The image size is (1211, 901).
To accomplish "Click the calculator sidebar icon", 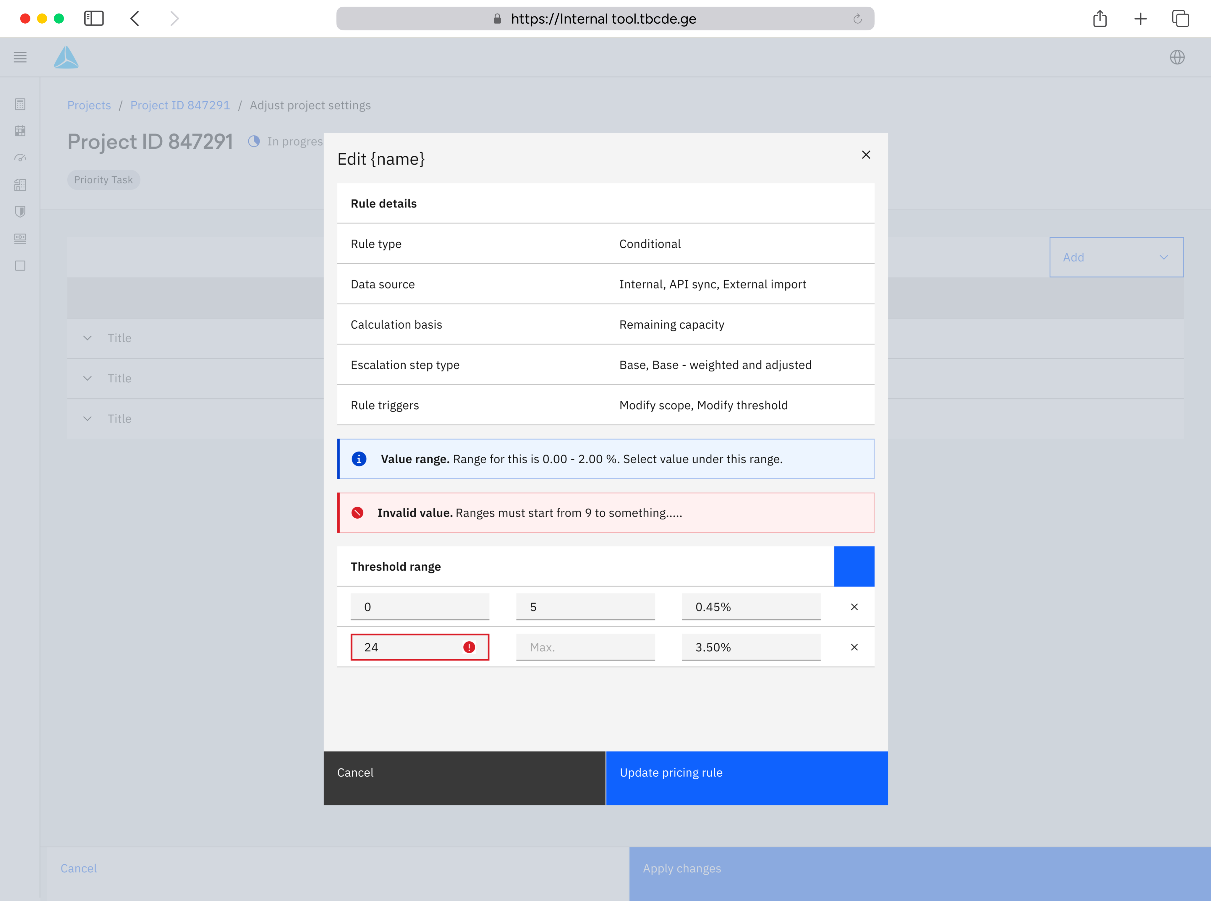I will pos(20,104).
